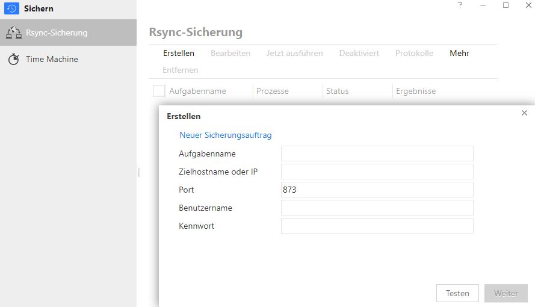The height and width of the screenshot is (307, 535).
Task: Maximize the Sichern window
Action: [x=506, y=5]
